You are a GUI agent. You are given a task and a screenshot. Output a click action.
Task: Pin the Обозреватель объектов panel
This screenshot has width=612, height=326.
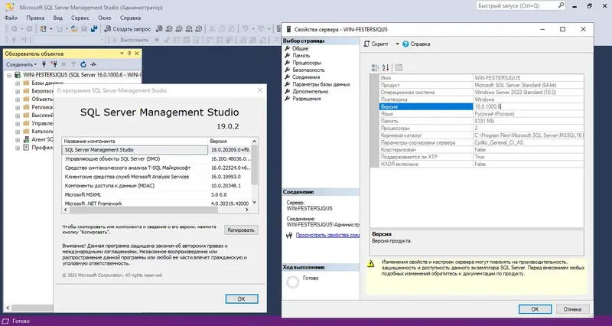[129, 54]
